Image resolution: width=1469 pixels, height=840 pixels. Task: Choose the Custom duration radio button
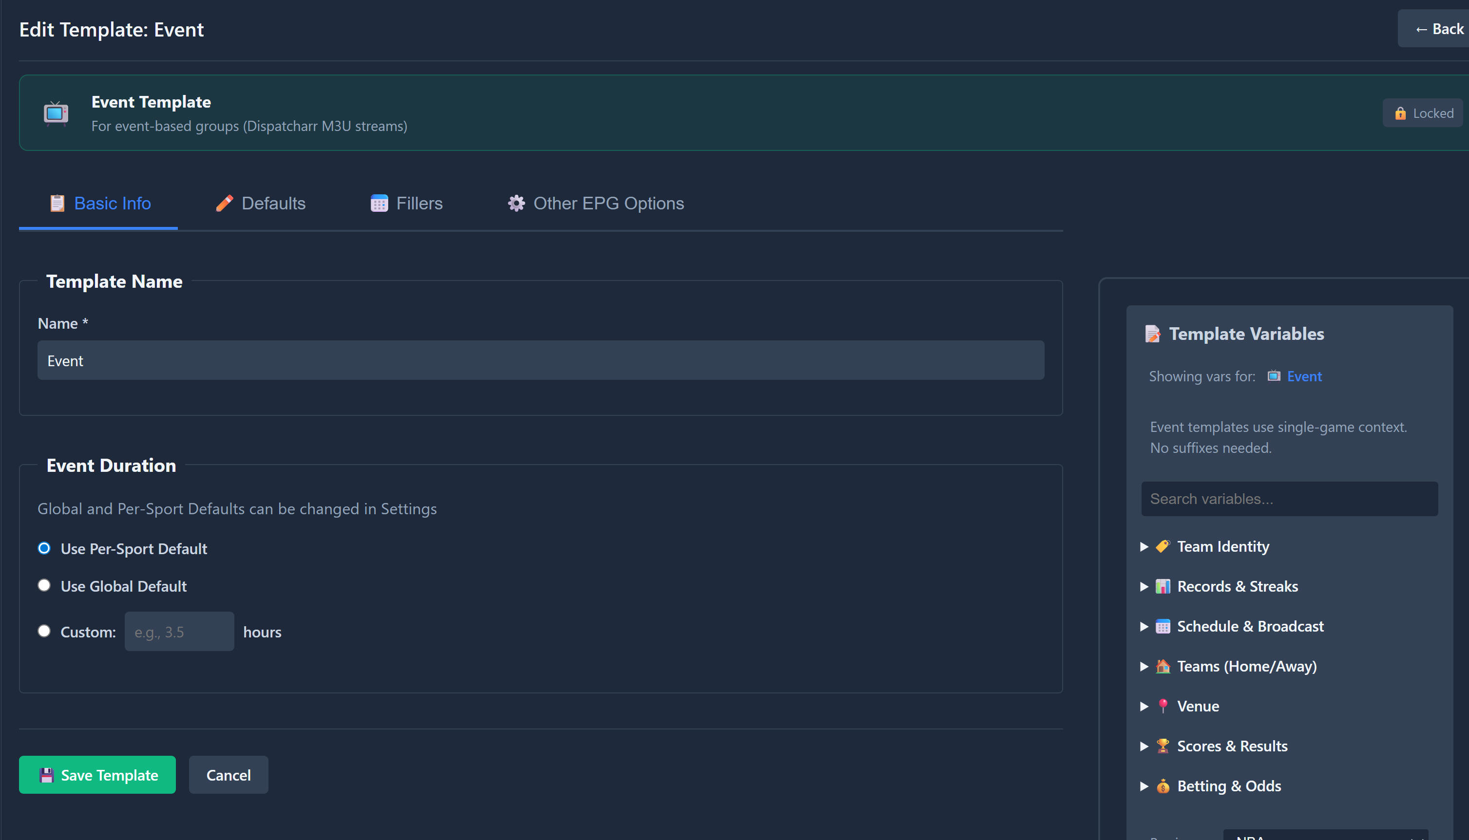coord(44,631)
